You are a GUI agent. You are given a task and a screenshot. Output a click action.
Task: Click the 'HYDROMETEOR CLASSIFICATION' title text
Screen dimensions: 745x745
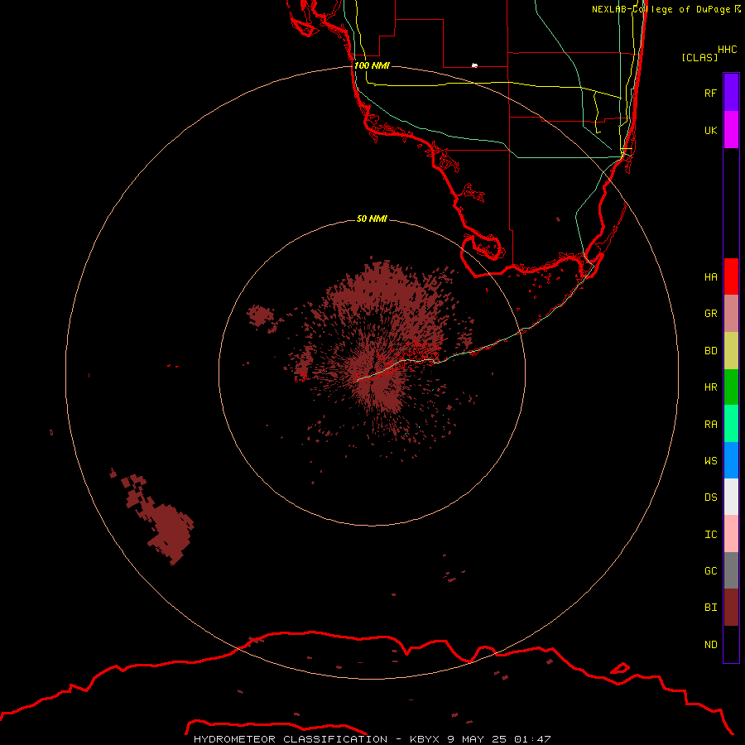291,739
